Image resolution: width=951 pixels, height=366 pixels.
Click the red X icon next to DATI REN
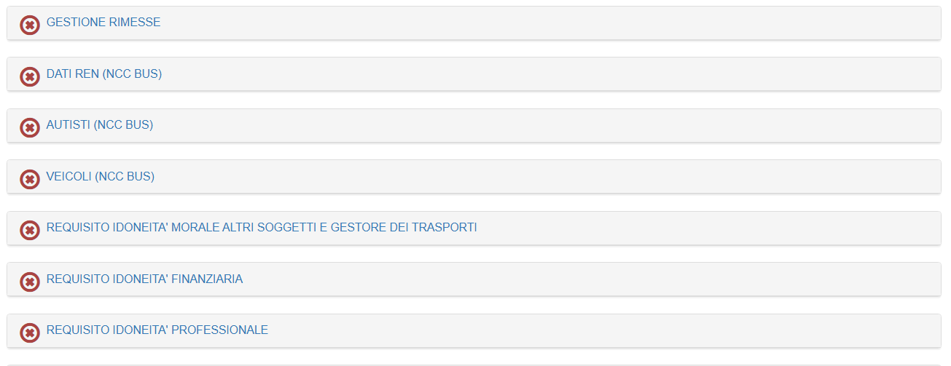click(x=29, y=76)
